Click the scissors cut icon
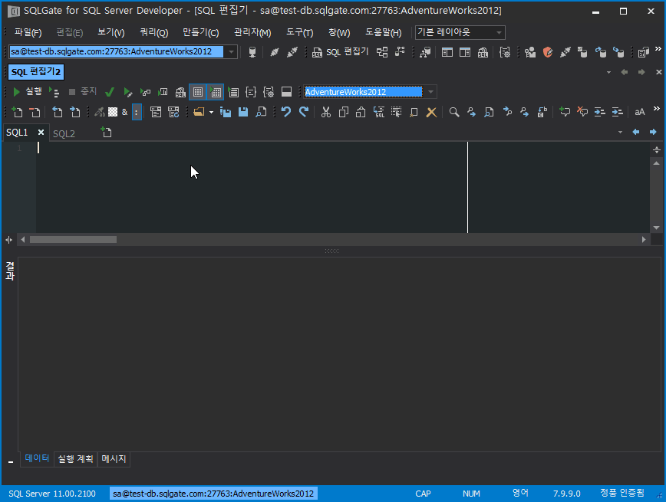Image resolution: width=666 pixels, height=502 pixels. (326, 112)
